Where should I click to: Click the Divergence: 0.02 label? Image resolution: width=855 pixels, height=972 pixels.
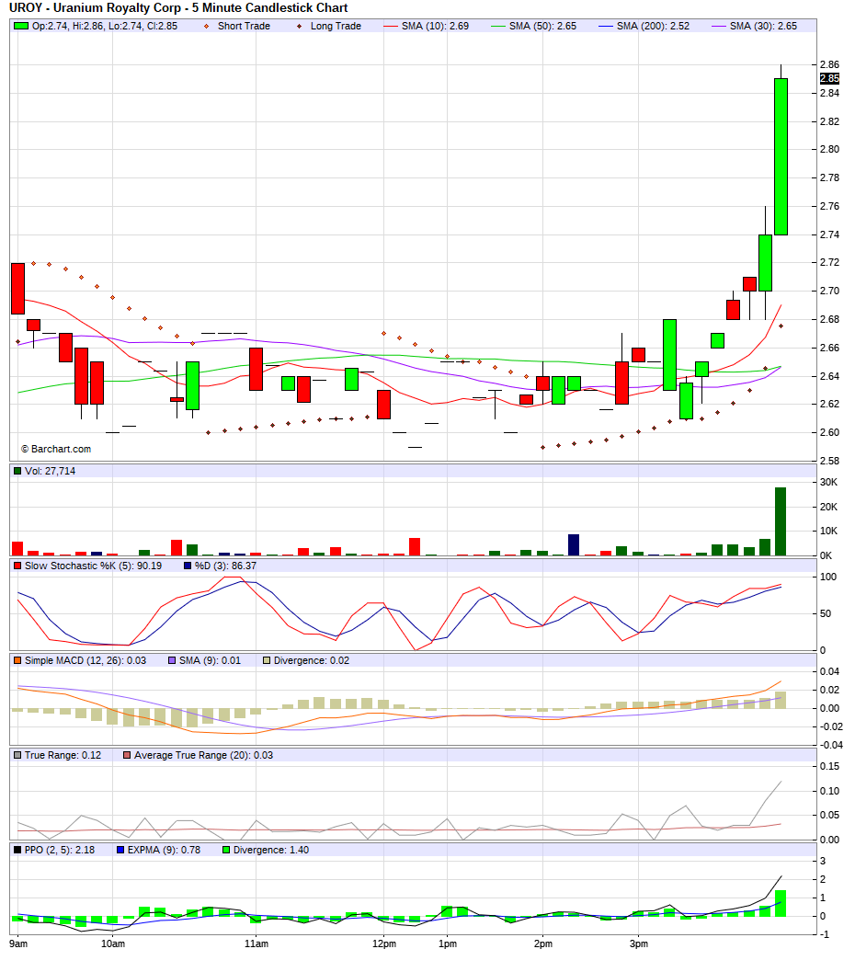point(312,661)
